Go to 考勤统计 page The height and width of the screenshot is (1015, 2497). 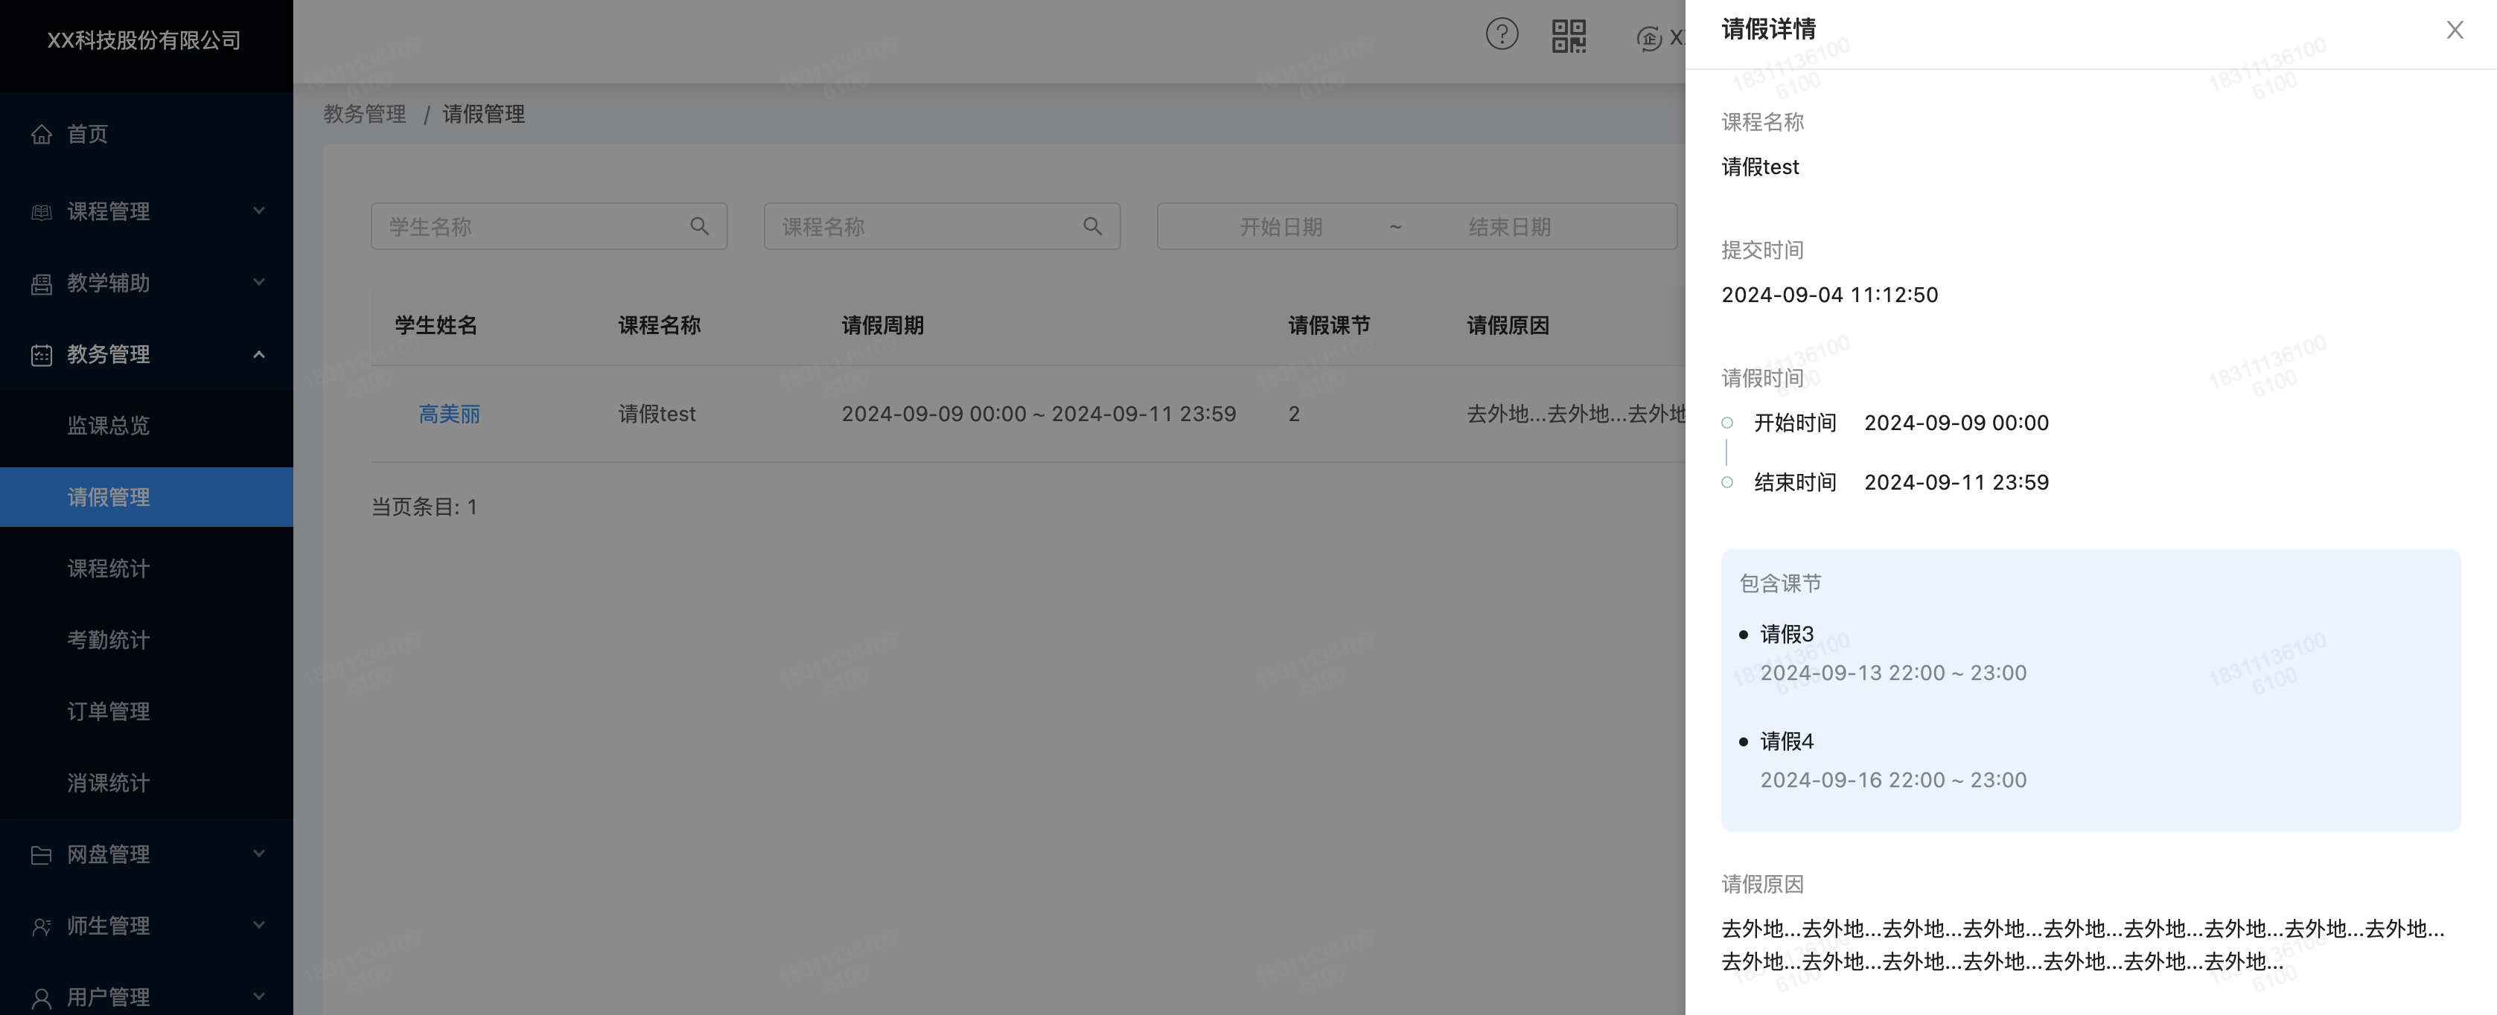[109, 640]
